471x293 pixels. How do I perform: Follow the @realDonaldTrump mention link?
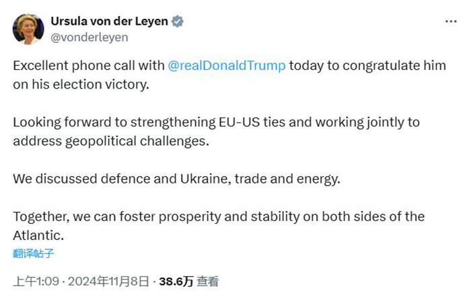click(227, 66)
